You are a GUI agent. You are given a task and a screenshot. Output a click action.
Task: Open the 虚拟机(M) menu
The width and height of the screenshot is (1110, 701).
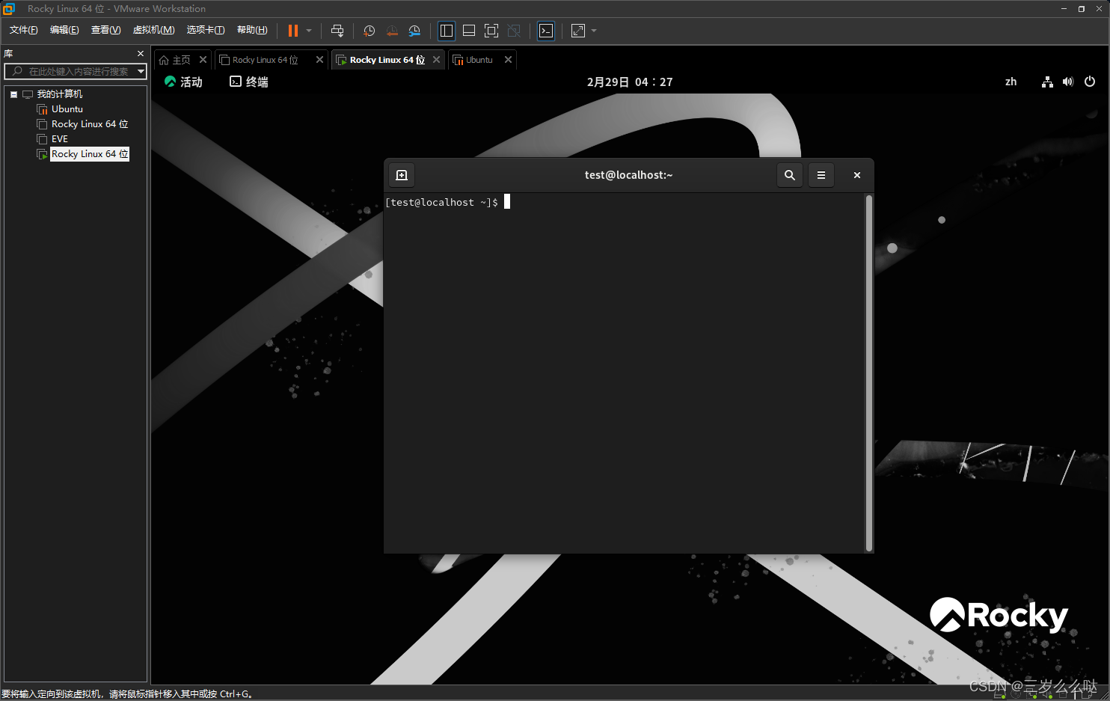[x=153, y=30]
